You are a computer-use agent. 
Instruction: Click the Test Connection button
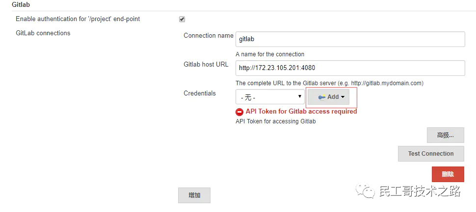[431, 154]
